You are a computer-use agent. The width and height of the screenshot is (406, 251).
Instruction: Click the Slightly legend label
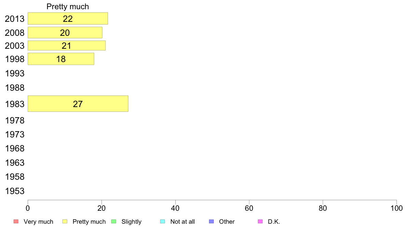[x=131, y=222]
